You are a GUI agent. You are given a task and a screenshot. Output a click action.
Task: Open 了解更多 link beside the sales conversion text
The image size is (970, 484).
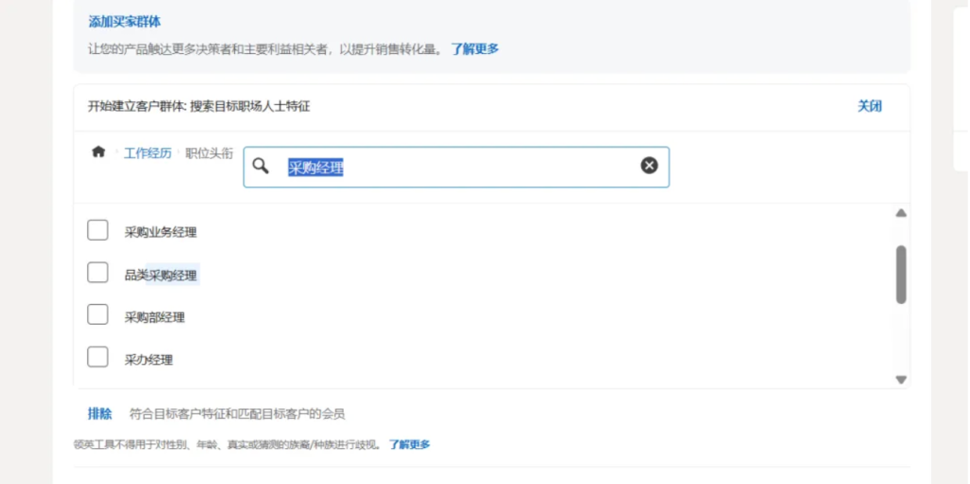tap(475, 49)
